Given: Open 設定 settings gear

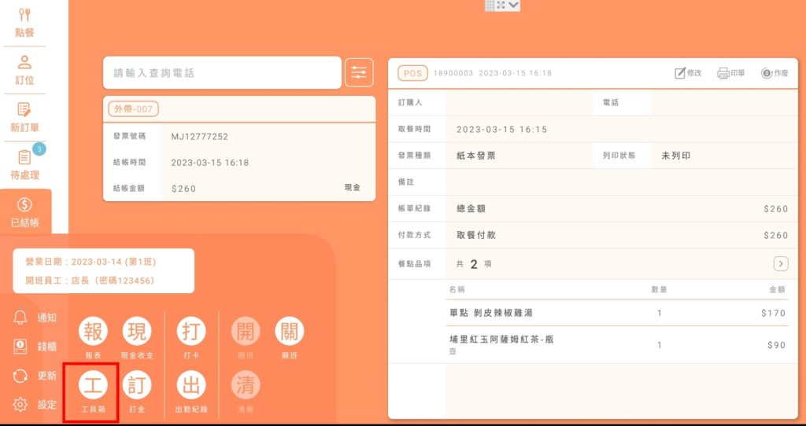Looking at the screenshot, I should pos(35,405).
